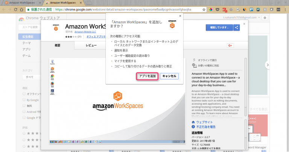Open Web Store settings gear
289x152 pixels.
[x=265, y=18]
